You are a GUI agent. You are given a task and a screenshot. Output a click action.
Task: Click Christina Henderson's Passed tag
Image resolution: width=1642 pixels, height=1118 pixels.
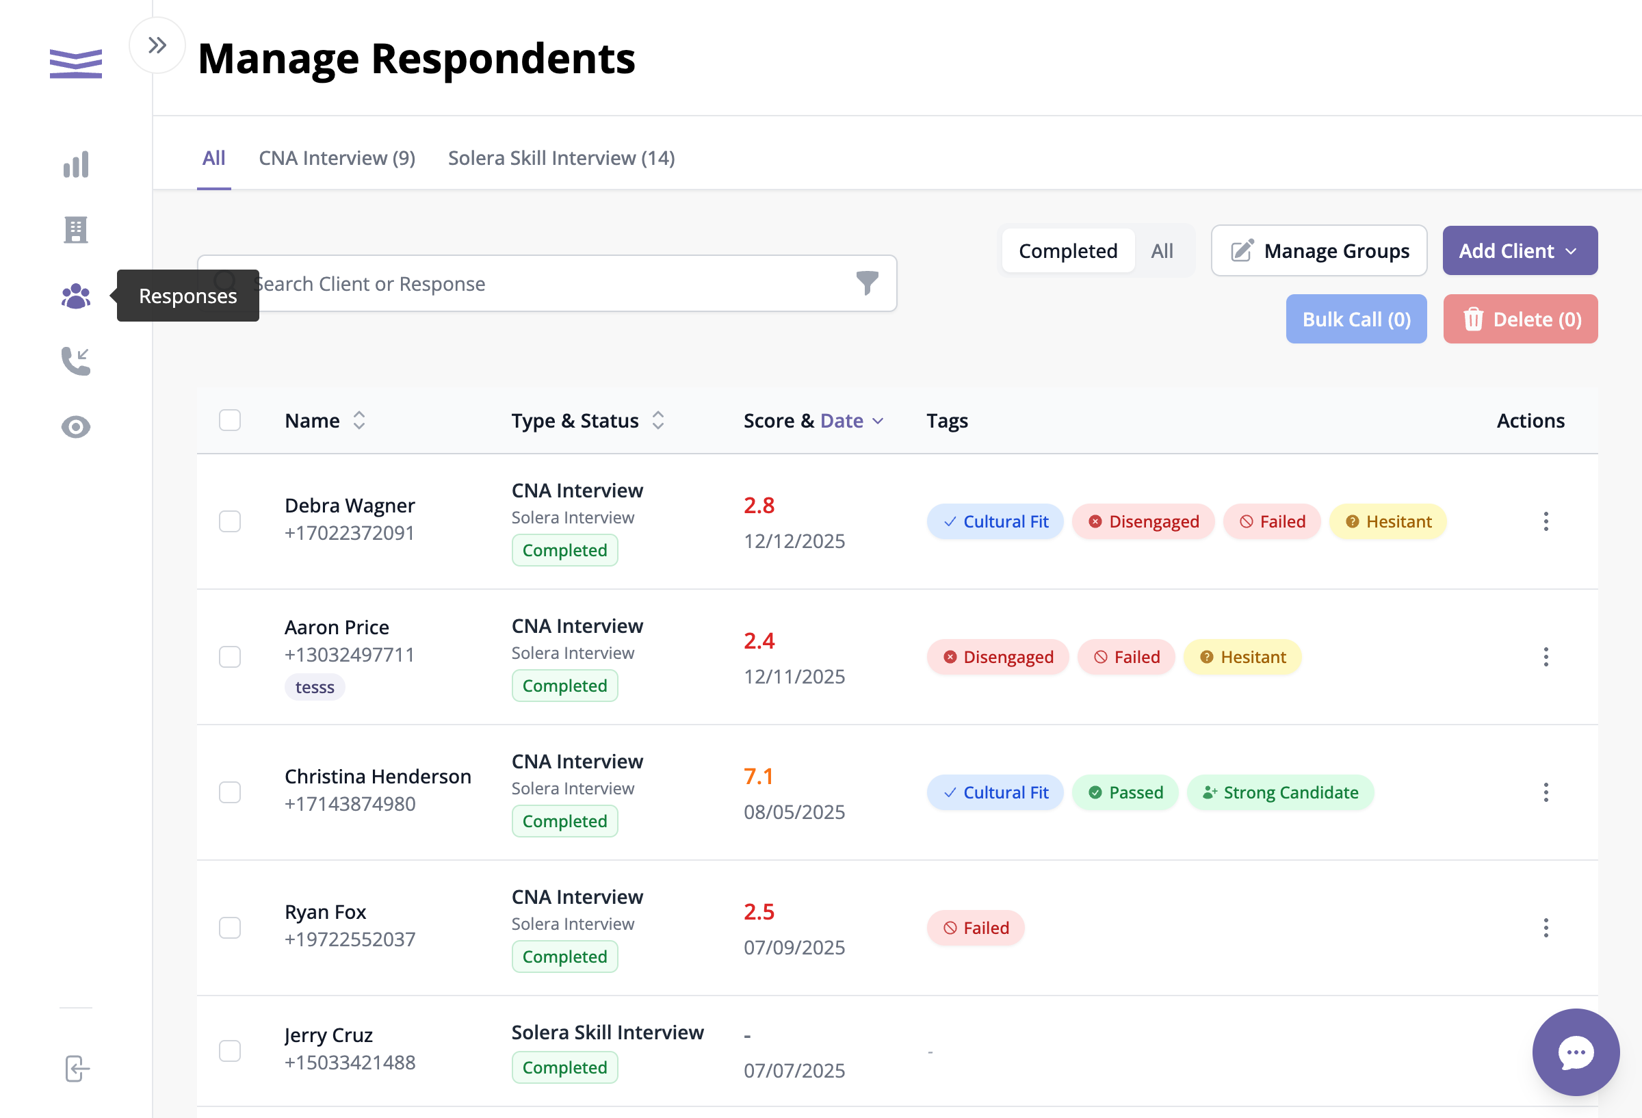1124,792
